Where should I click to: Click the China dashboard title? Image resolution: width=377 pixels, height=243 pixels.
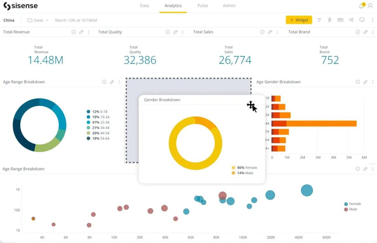tap(9, 20)
